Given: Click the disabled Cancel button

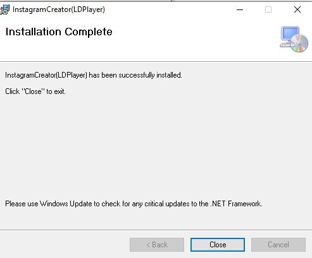Looking at the screenshot, I should point(278,245).
